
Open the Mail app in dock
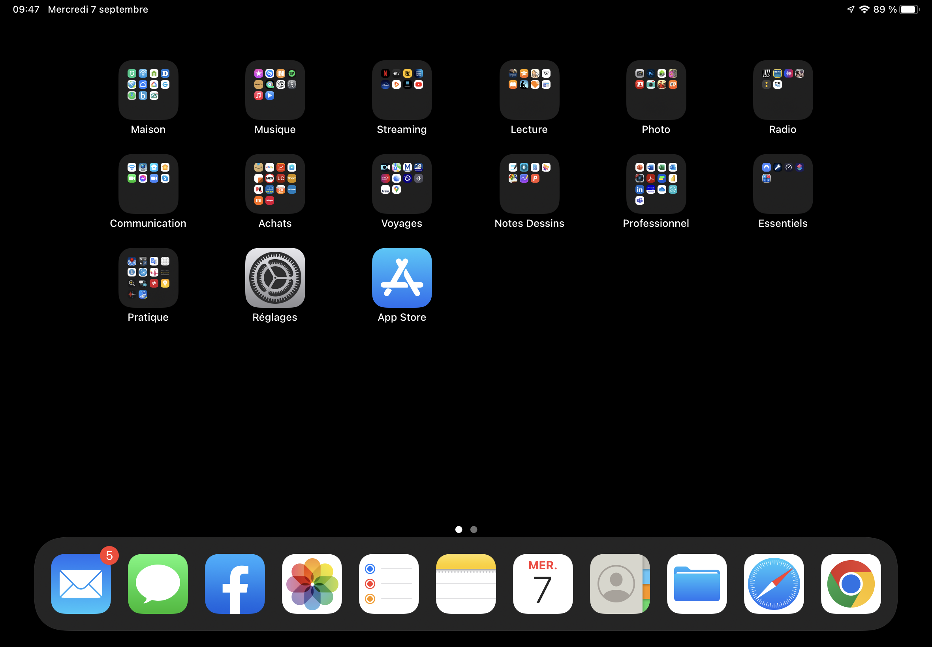(x=81, y=583)
